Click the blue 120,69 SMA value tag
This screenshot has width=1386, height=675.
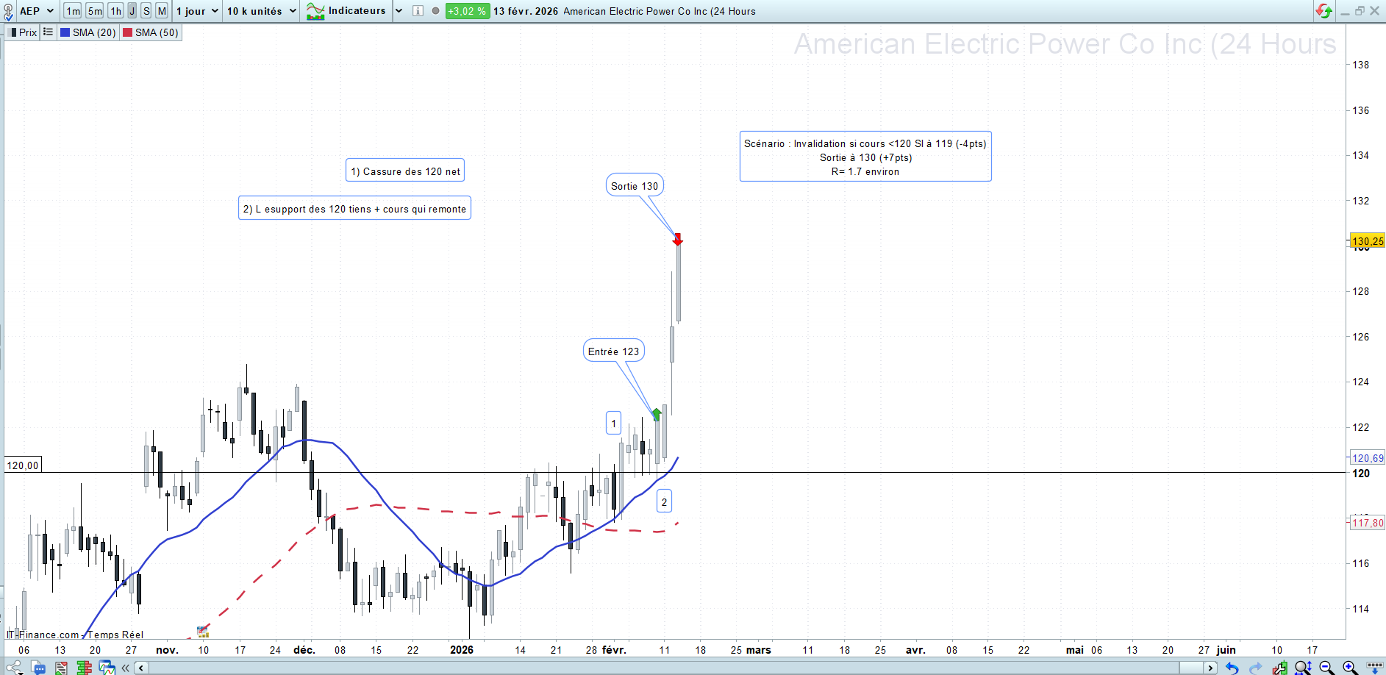point(1368,458)
